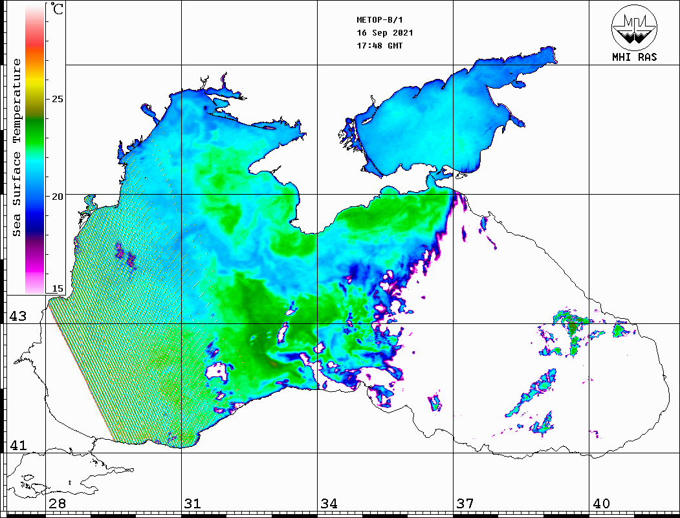Image resolution: width=680 pixels, height=518 pixels.
Task: Click the longitude label 37
Action: pyautogui.click(x=465, y=504)
